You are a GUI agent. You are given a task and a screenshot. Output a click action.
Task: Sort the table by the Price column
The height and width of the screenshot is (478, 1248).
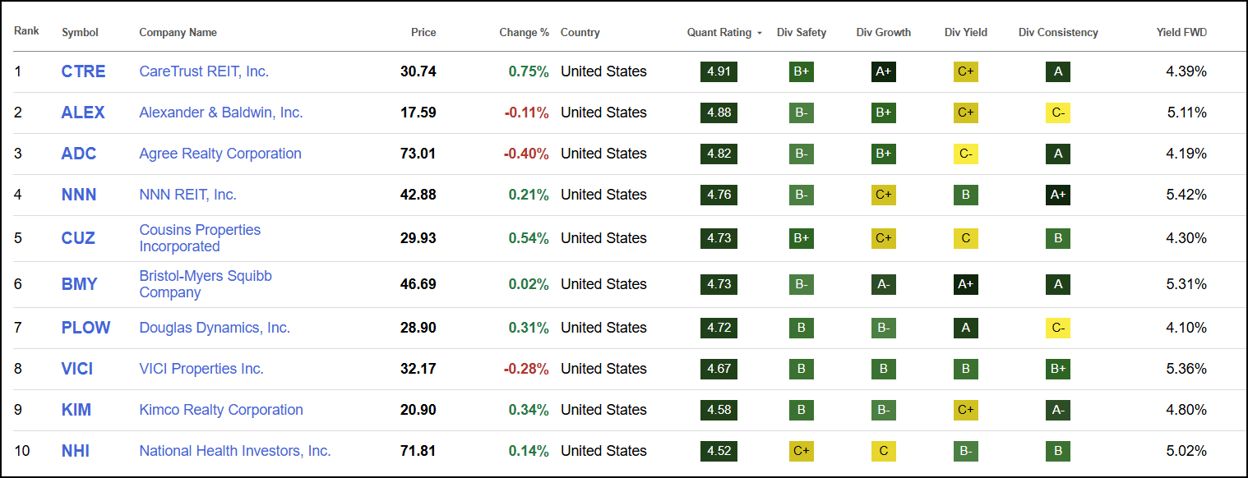click(423, 32)
